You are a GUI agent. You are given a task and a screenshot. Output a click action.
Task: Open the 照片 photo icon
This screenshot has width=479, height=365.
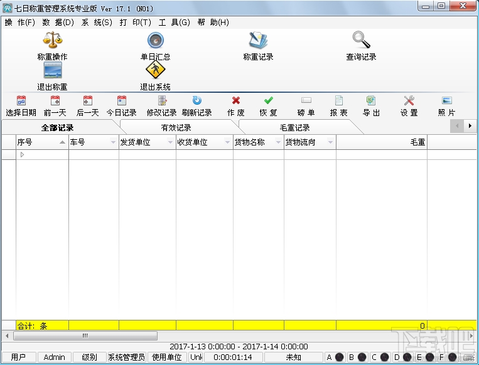[447, 100]
